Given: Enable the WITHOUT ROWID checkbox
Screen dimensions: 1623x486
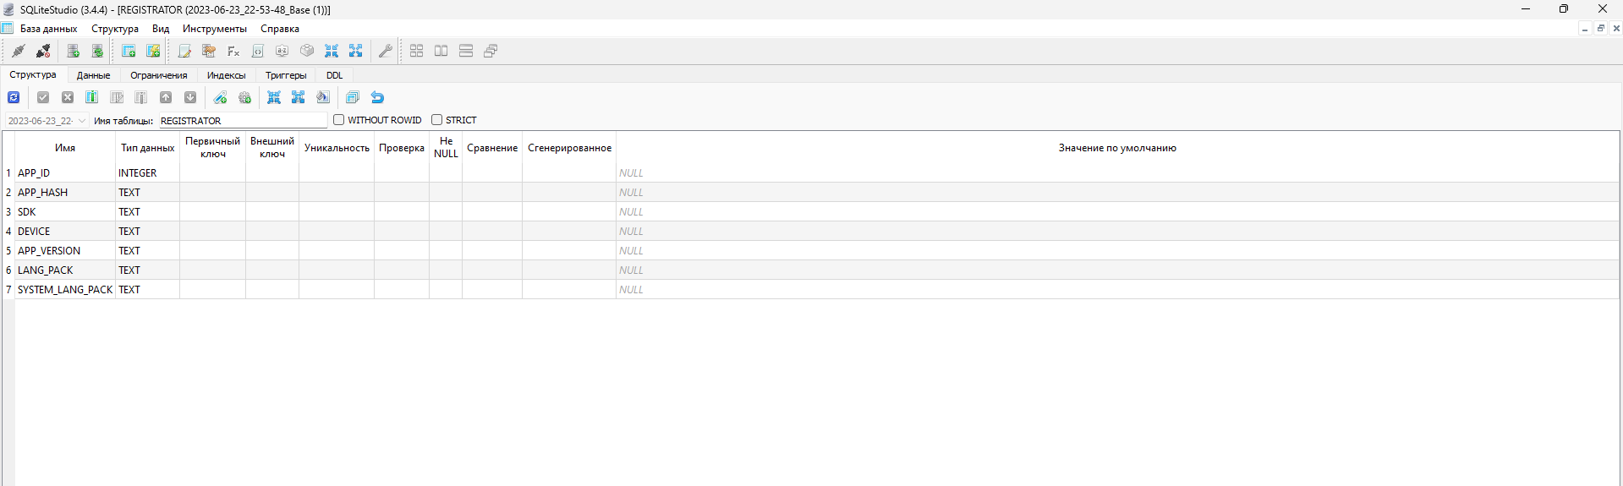Looking at the screenshot, I should pos(339,120).
